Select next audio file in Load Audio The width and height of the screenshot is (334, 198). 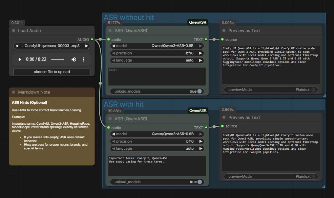[x=87, y=46]
